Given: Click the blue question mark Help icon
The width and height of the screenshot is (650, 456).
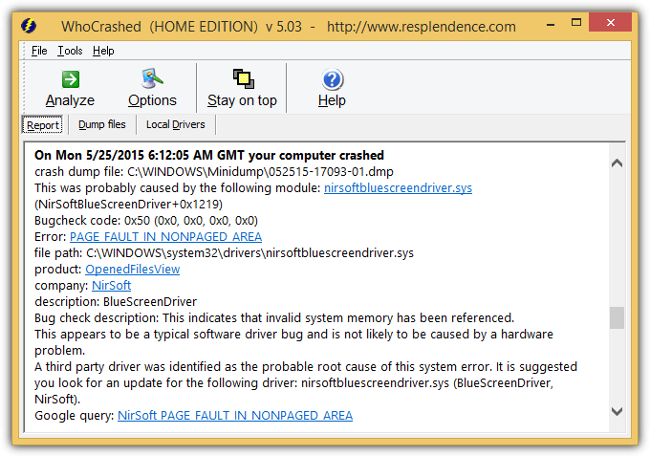Looking at the screenshot, I should point(332,79).
